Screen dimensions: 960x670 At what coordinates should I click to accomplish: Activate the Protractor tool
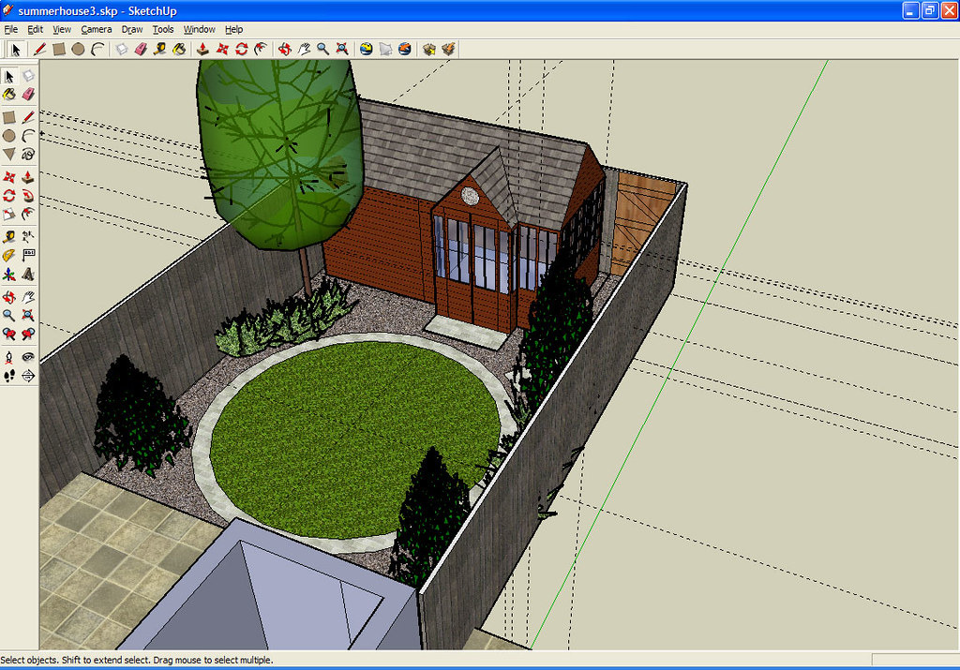click(9, 255)
